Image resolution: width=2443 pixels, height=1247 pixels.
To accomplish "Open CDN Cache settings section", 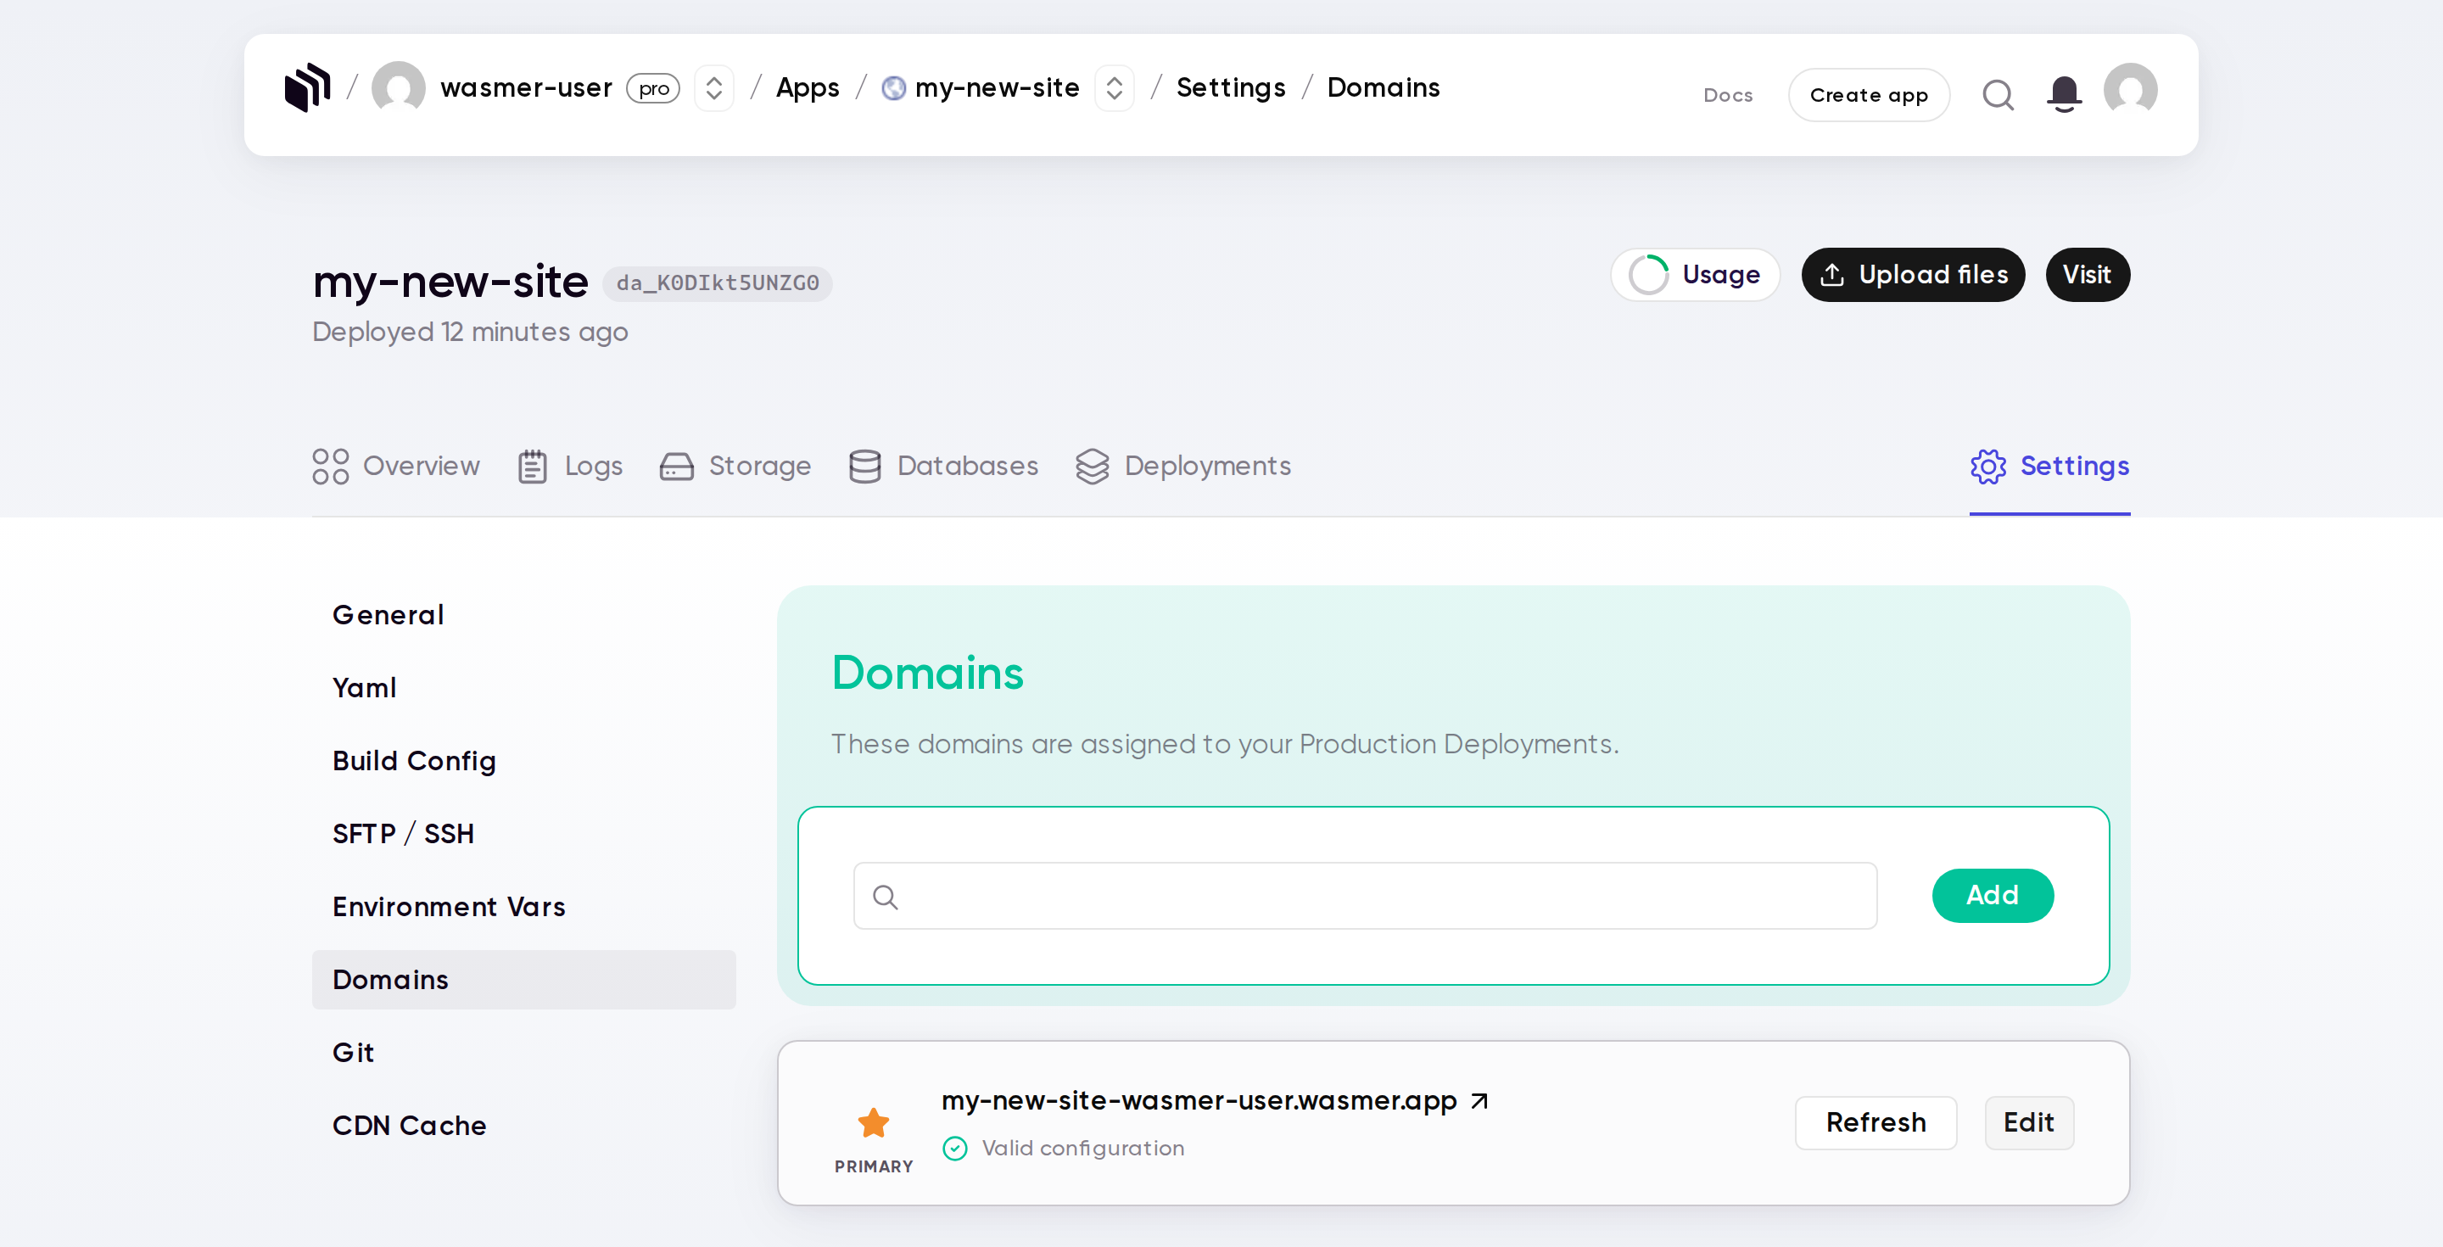I will coord(523,1127).
